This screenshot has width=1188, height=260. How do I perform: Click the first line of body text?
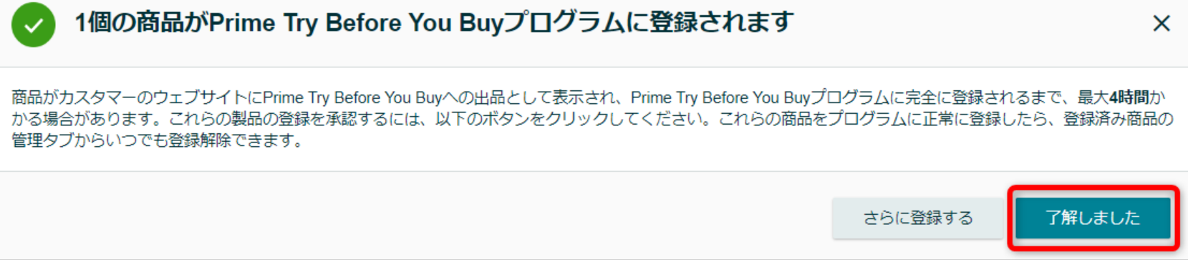coord(588,97)
